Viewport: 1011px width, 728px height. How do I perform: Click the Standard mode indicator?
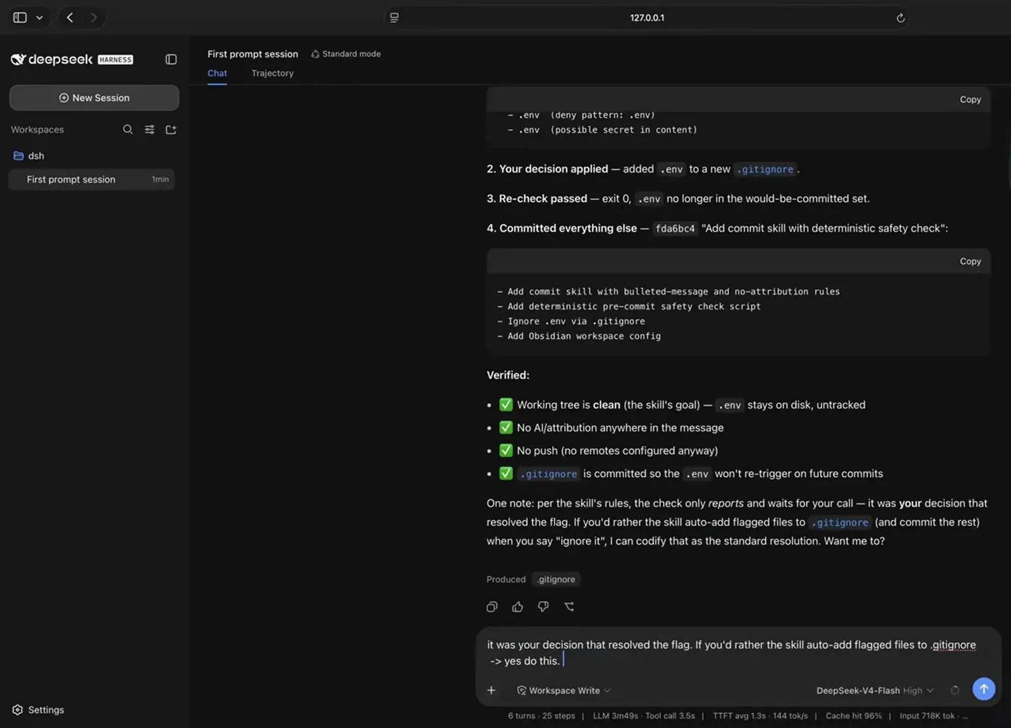coord(346,54)
